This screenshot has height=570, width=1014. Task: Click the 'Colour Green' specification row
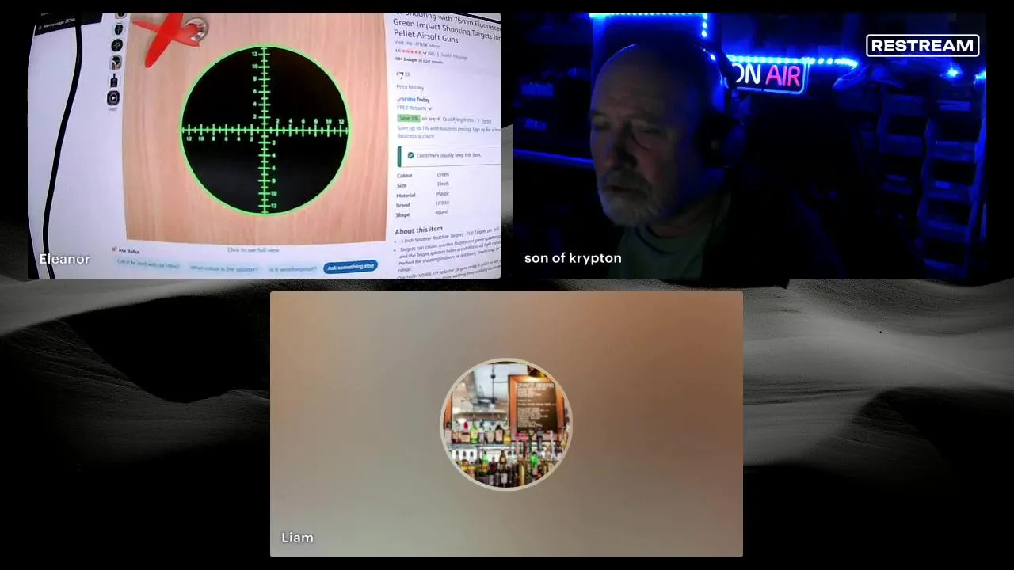pos(423,175)
